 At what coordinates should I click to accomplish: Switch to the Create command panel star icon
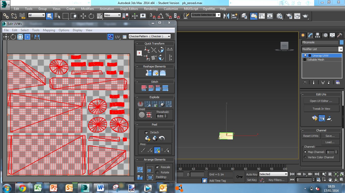pos(303,35)
